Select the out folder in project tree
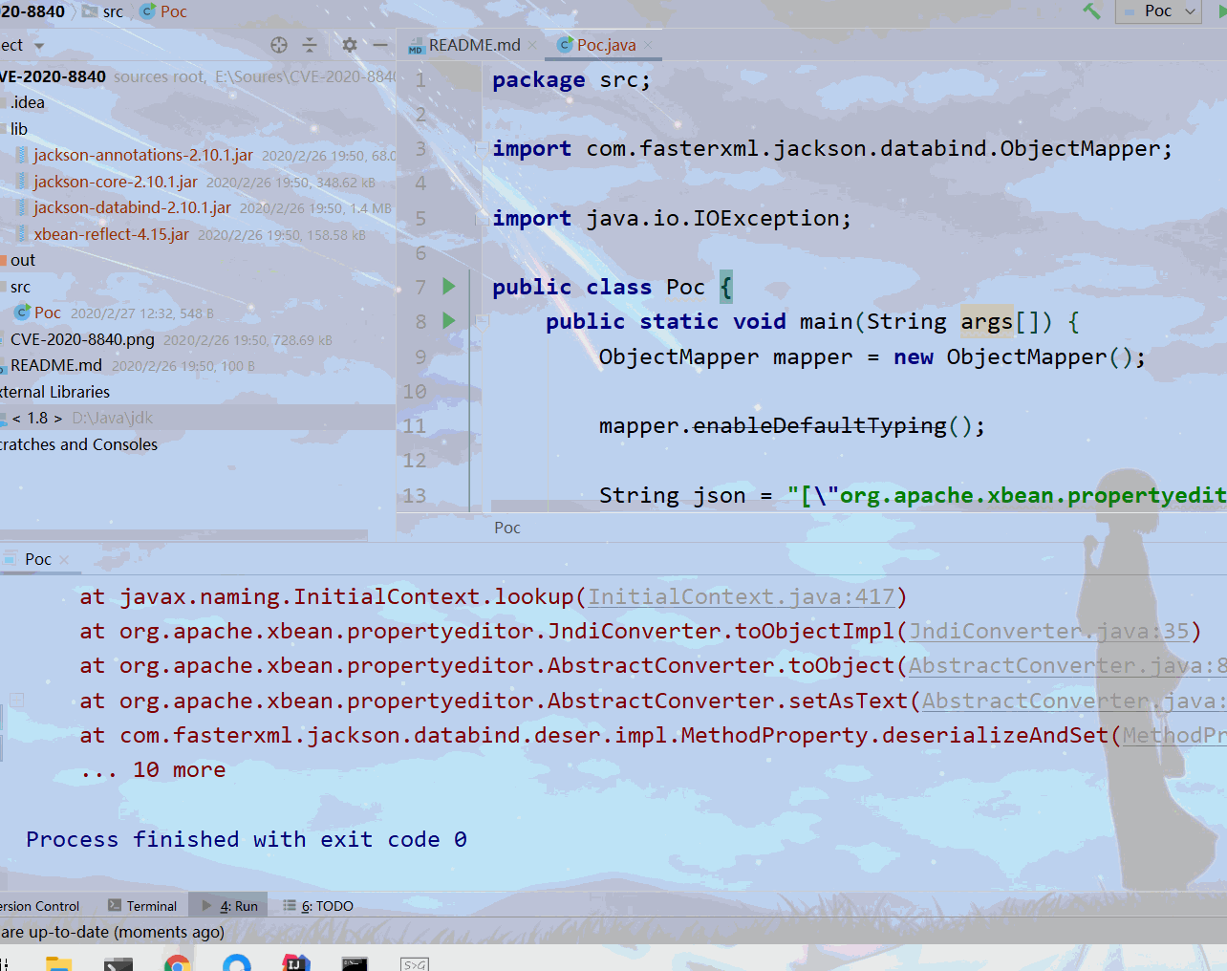The height and width of the screenshot is (971, 1227). (x=23, y=260)
